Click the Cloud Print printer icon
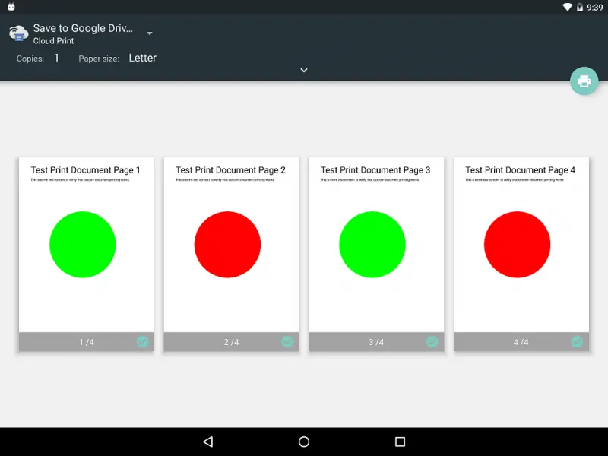This screenshot has height=456, width=608. click(x=17, y=33)
